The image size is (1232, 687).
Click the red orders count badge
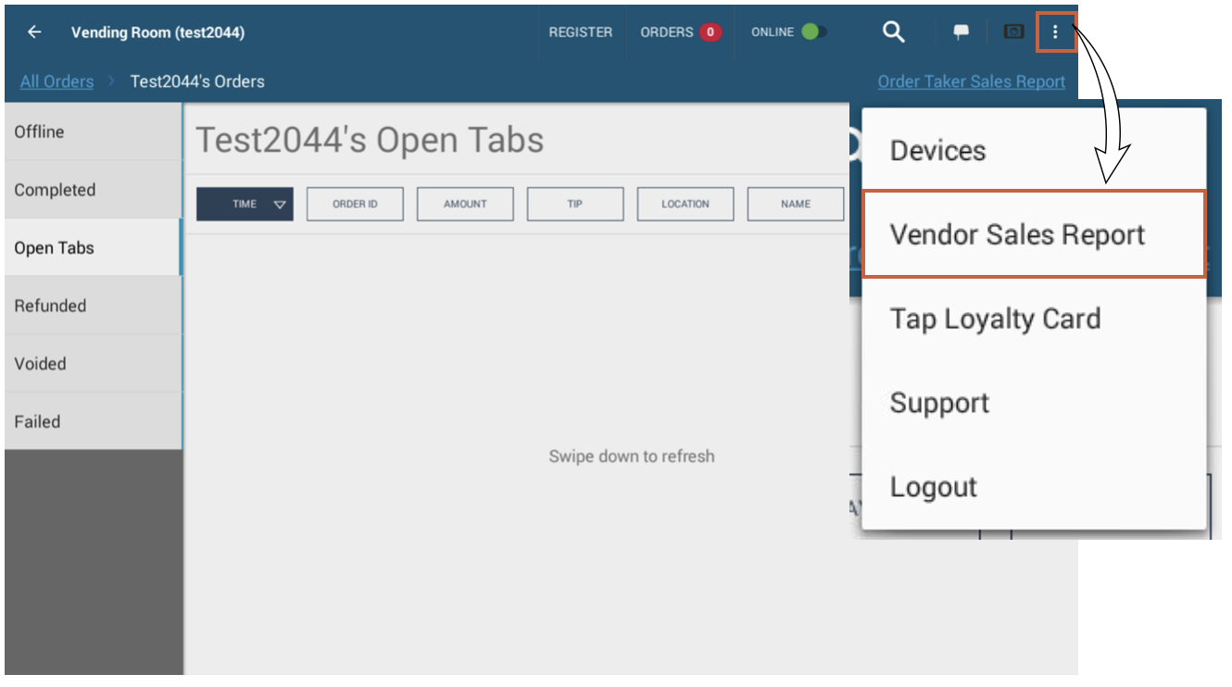710,32
